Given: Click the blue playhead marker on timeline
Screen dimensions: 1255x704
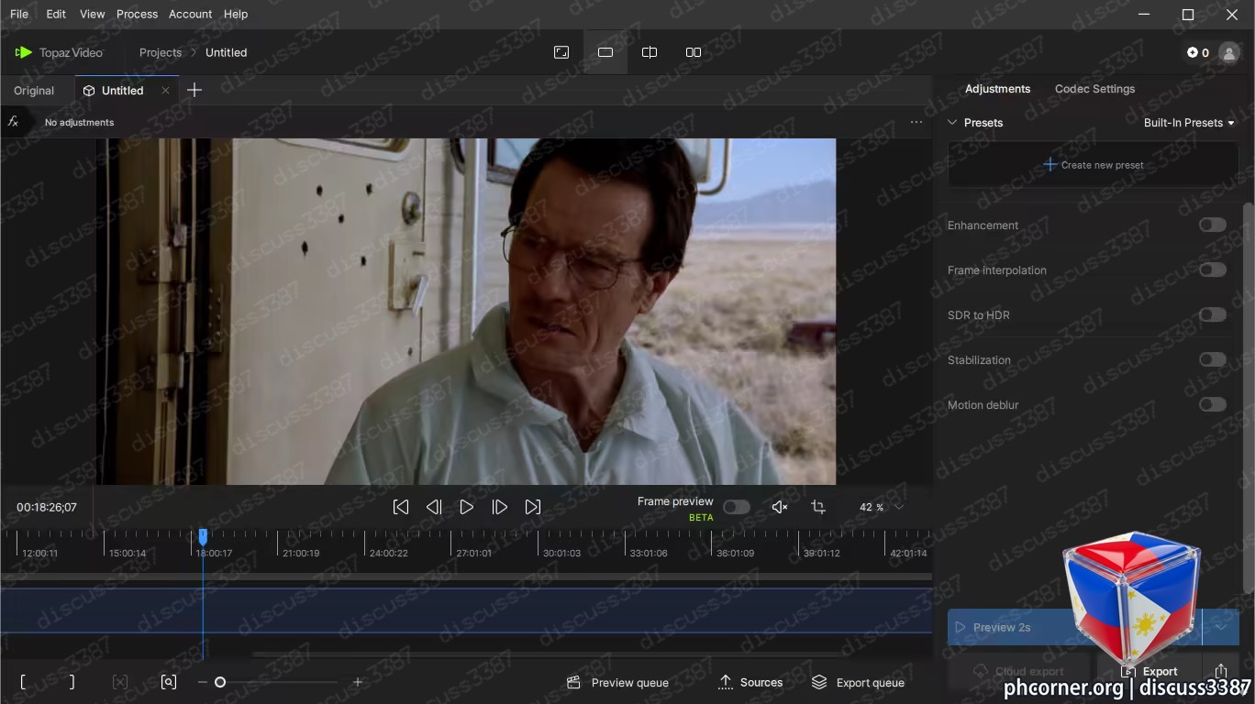Looking at the screenshot, I should [x=203, y=536].
